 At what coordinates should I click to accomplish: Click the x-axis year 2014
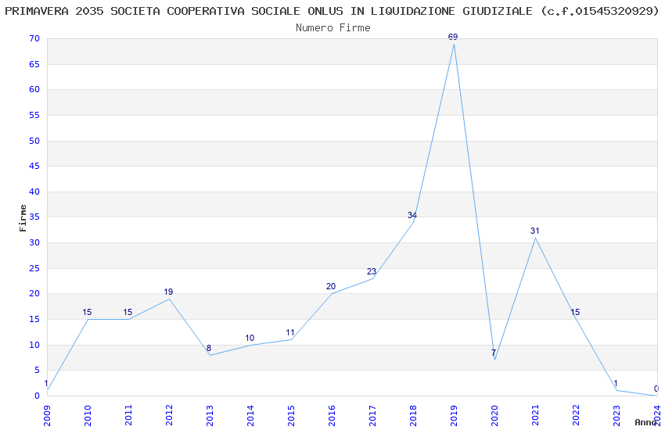250,415
